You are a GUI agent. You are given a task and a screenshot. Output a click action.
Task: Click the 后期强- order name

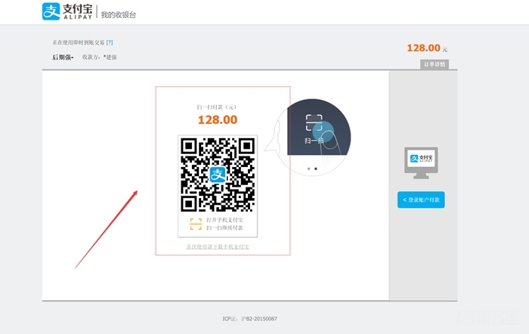click(x=63, y=57)
